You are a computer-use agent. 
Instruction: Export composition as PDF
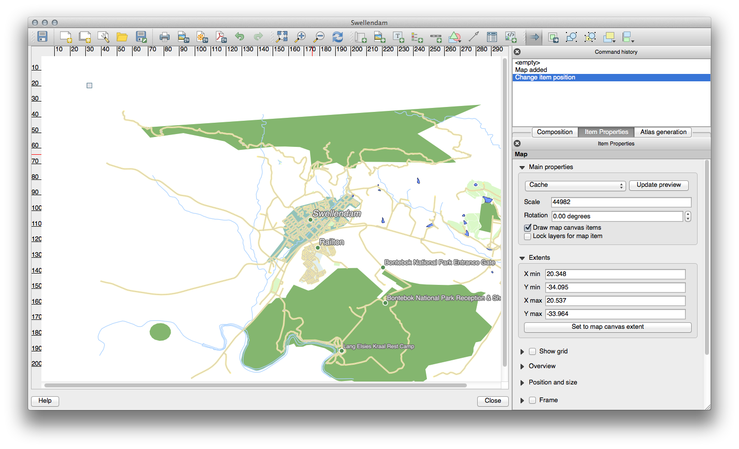pos(221,37)
